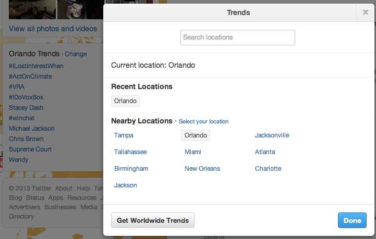Open the Michael Jackson trend

32,129
